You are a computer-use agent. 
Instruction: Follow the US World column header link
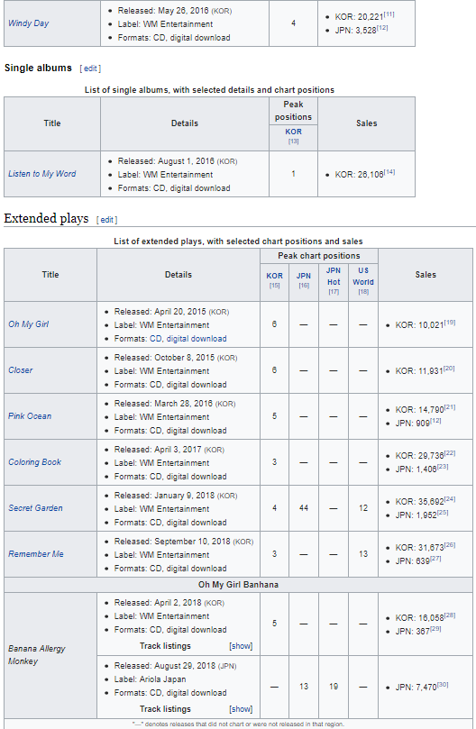coord(363,276)
